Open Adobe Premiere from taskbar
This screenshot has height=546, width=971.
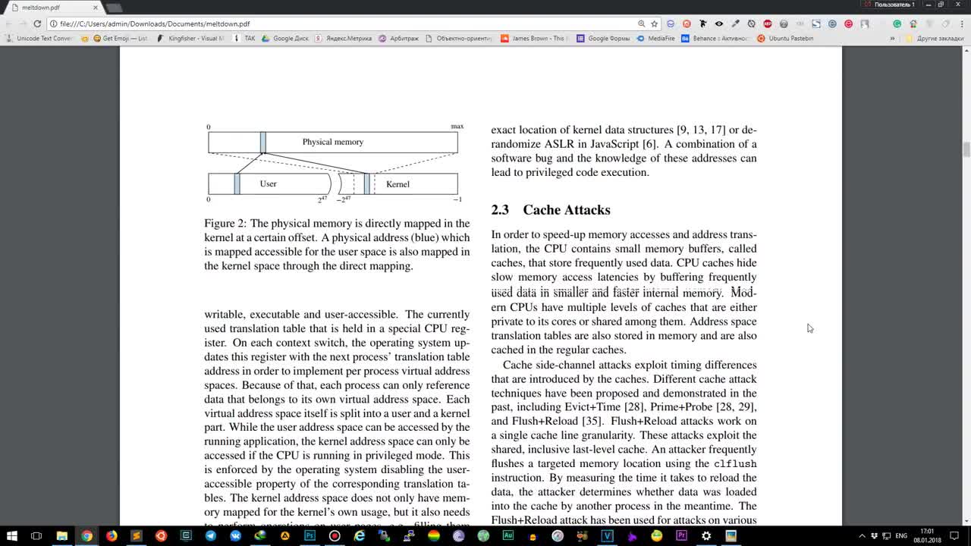(681, 535)
